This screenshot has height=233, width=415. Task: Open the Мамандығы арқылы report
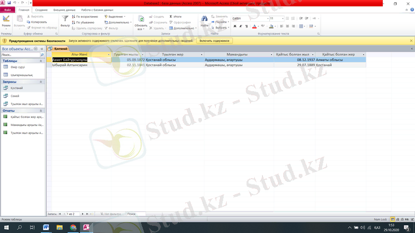(x=26, y=125)
